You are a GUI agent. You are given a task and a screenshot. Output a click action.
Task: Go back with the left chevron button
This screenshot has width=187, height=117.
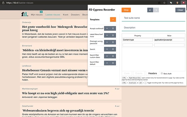(x=150, y=10)
